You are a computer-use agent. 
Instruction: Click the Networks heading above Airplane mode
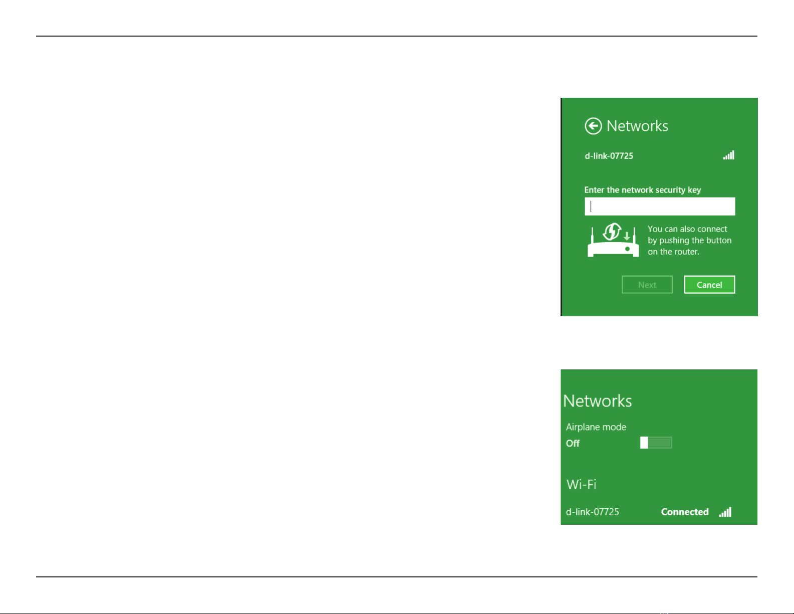pyautogui.click(x=598, y=401)
